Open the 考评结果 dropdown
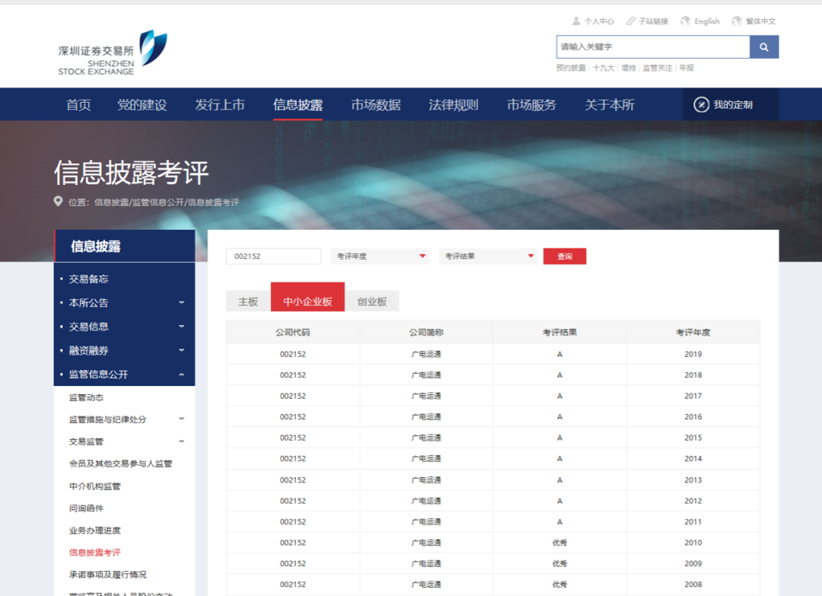This screenshot has height=596, width=822. [488, 257]
